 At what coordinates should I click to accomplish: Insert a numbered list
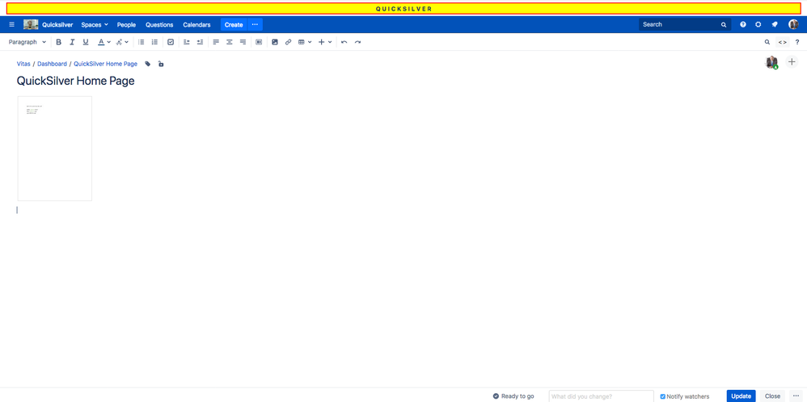tap(154, 42)
